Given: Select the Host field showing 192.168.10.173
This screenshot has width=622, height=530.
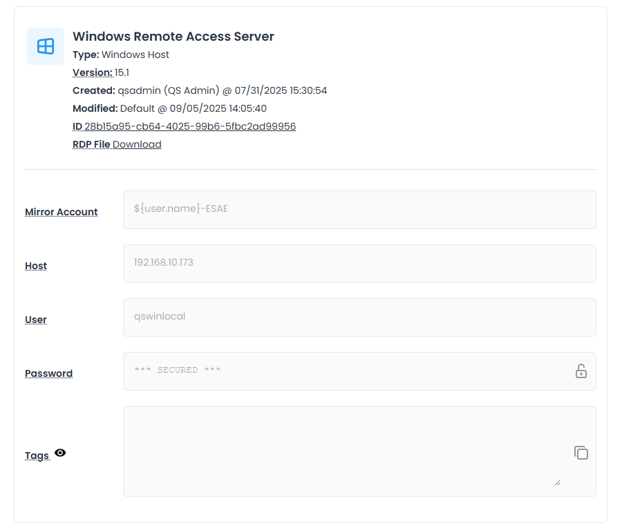Looking at the screenshot, I should pos(359,263).
